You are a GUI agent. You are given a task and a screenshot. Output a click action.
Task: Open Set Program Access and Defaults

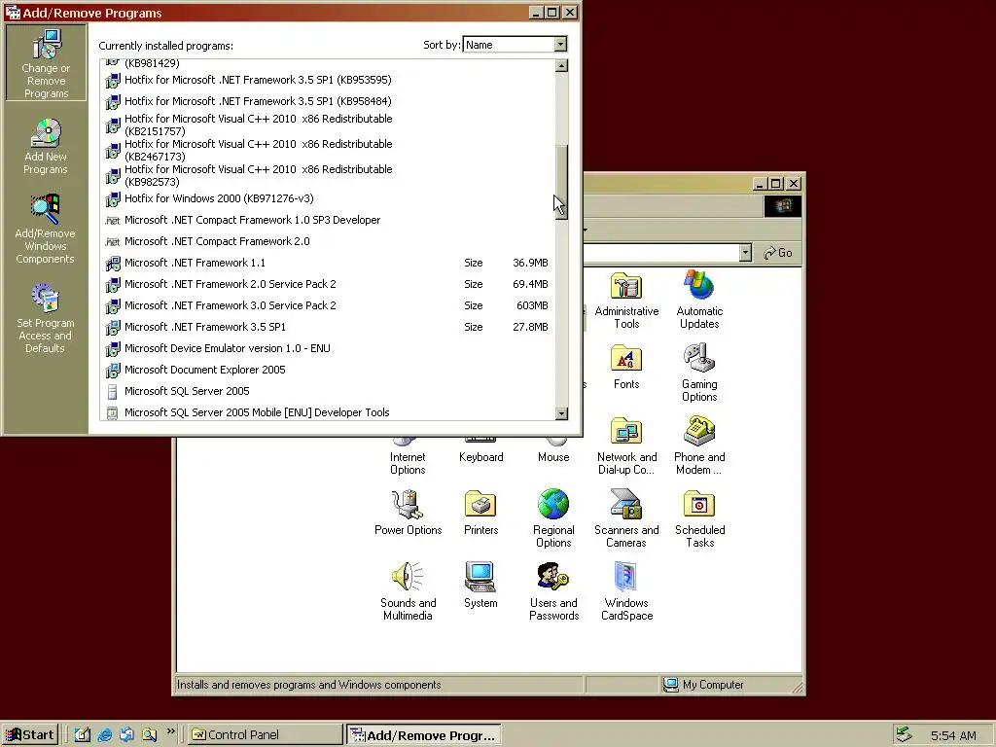[x=45, y=318]
